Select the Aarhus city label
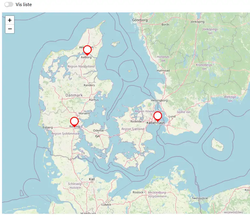This screenshot has height=215, width=250. pos(94,100)
